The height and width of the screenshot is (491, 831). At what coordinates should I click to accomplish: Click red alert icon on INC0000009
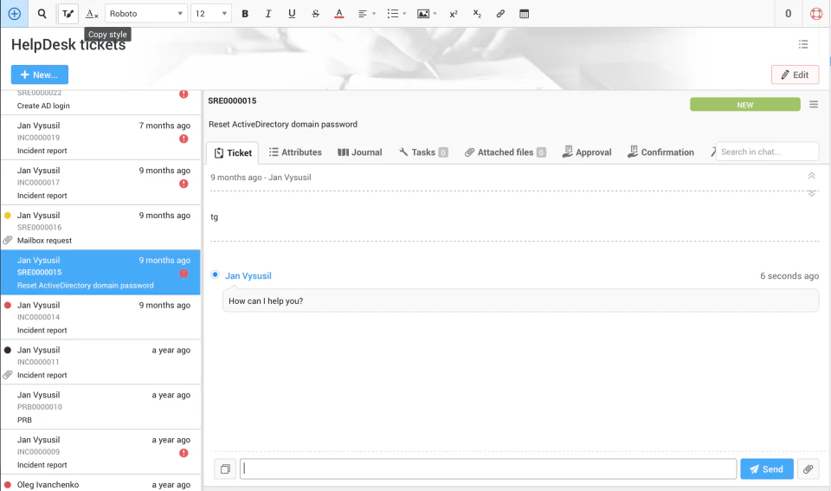(184, 453)
